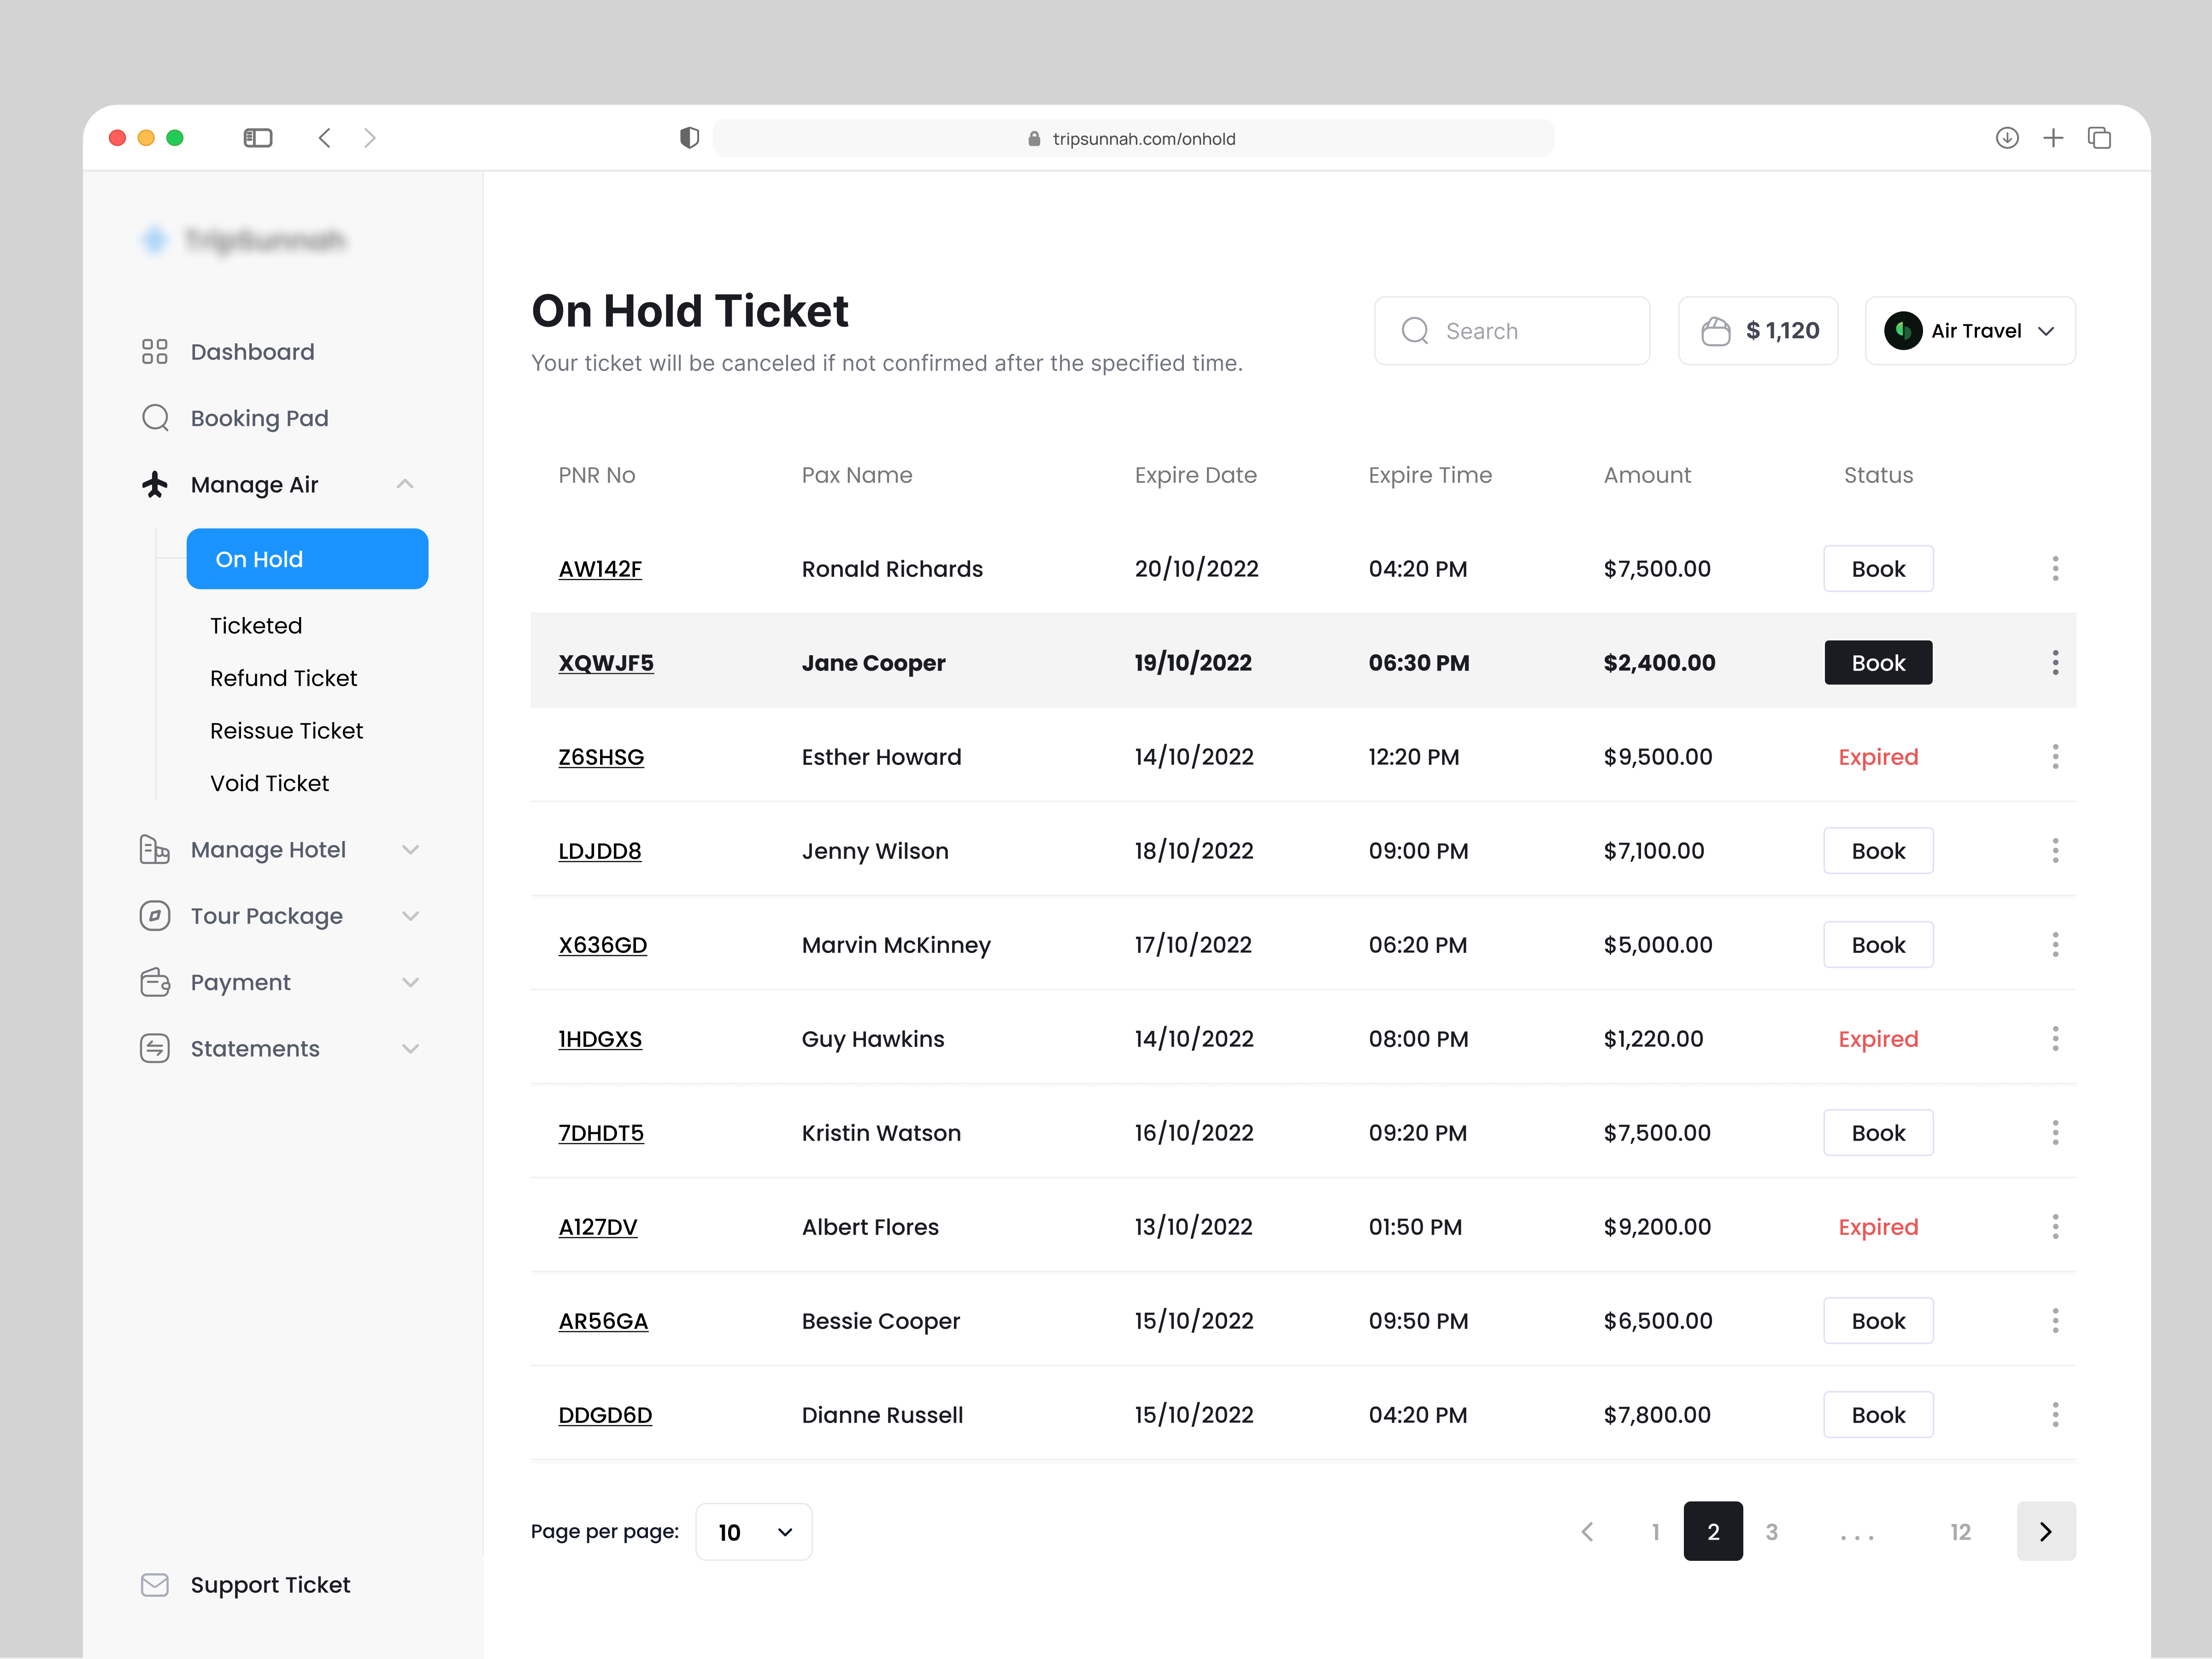Select the Booking Pad magnifier icon

pyautogui.click(x=155, y=417)
